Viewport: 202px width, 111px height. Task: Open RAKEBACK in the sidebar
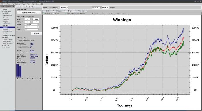click(5, 46)
